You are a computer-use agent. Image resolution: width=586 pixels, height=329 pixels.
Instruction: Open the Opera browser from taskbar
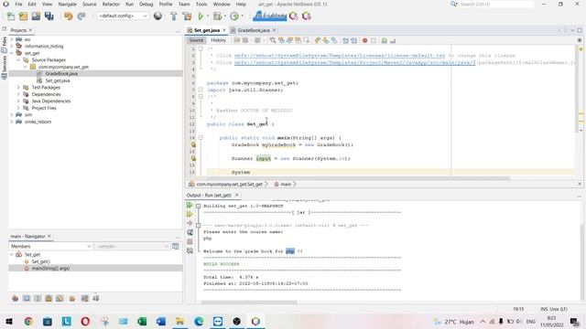point(85,321)
